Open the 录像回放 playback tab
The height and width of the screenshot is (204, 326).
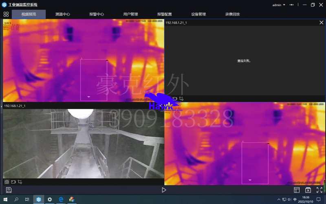232,14
